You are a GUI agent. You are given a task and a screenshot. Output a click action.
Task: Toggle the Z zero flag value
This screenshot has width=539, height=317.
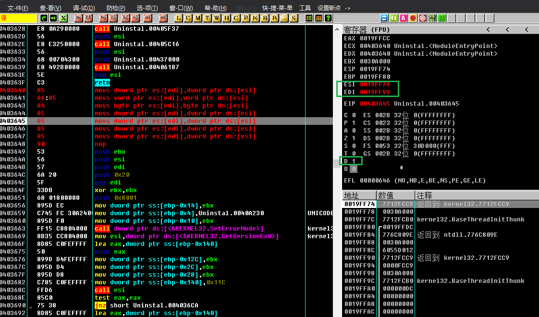tap(354, 138)
